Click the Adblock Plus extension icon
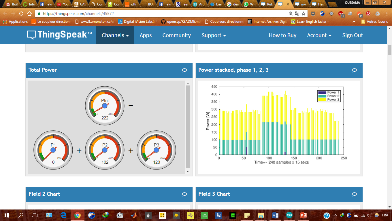 coord(341,14)
